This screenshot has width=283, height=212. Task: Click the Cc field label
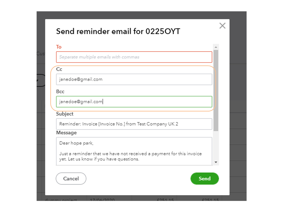click(x=59, y=69)
